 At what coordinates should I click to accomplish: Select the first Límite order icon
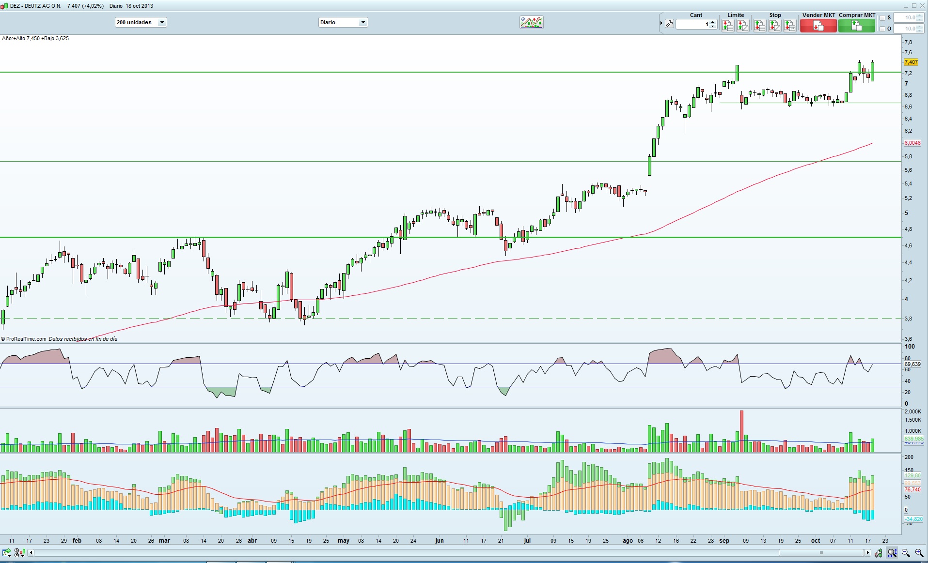click(728, 25)
